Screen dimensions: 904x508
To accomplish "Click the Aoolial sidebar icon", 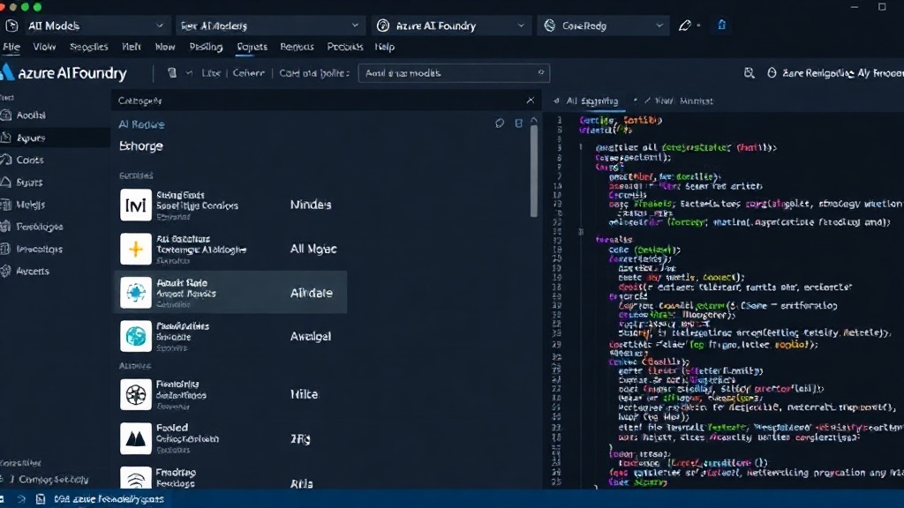I will [6, 115].
